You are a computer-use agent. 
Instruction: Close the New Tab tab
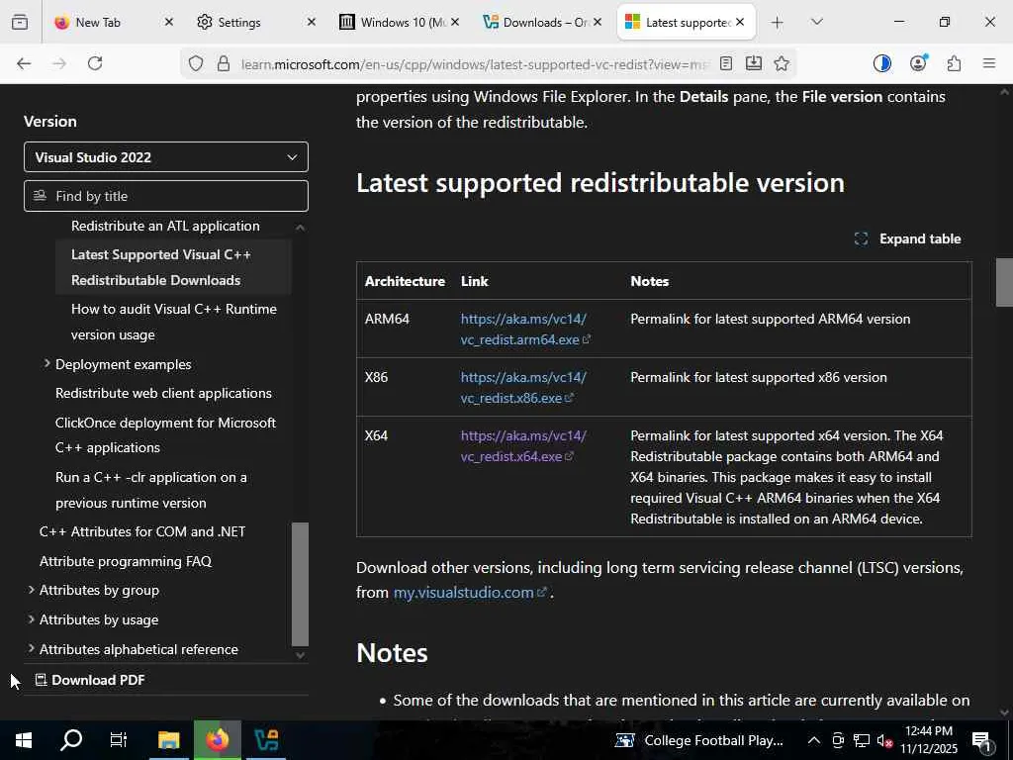[168, 22]
